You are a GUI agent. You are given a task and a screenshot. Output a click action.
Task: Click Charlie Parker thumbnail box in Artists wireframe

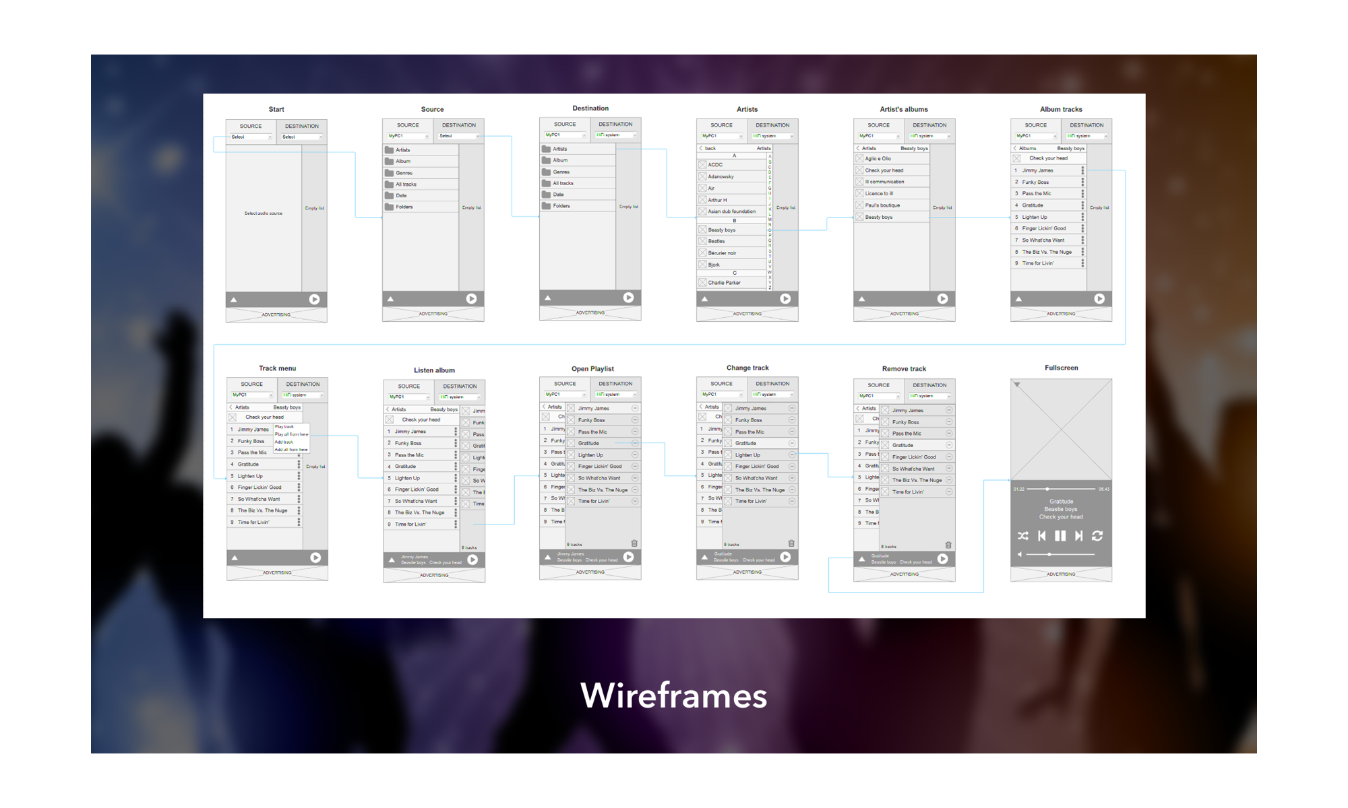702,283
